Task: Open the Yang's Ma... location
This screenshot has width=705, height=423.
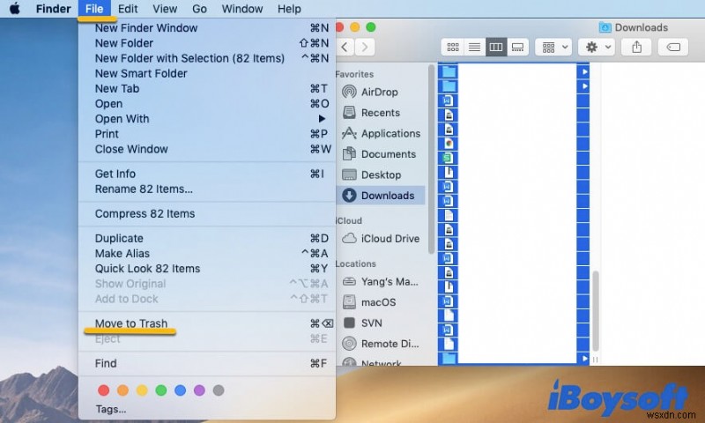Action: [x=381, y=282]
